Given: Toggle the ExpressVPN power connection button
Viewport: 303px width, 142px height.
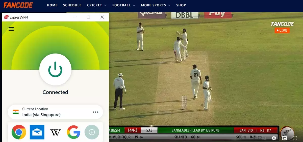Looking at the screenshot, I should (x=55, y=70).
